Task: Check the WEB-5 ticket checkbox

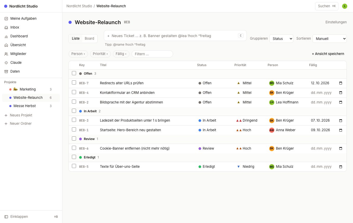Action: coord(74,166)
